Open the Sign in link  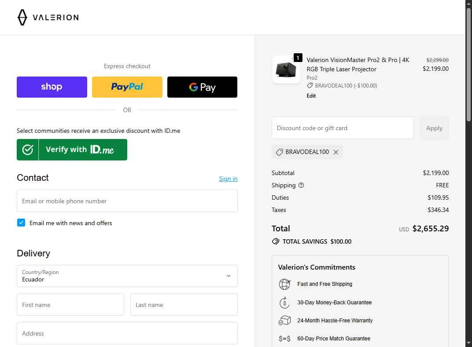coord(228,179)
